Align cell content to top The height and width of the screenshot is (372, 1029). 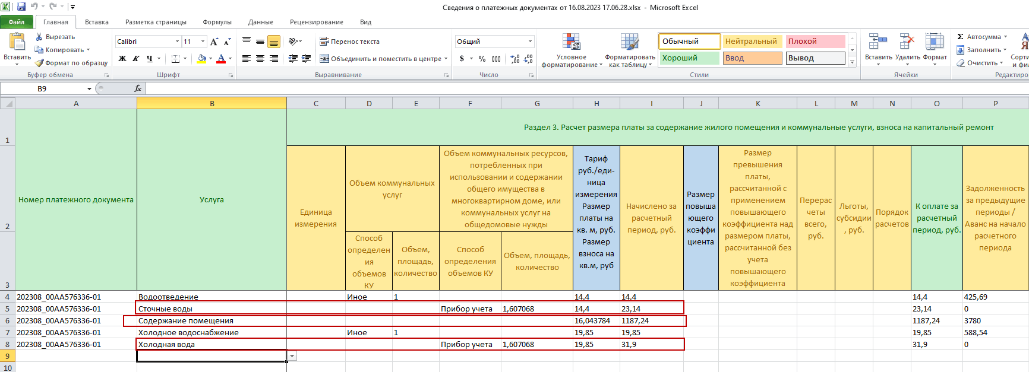pyautogui.click(x=247, y=42)
